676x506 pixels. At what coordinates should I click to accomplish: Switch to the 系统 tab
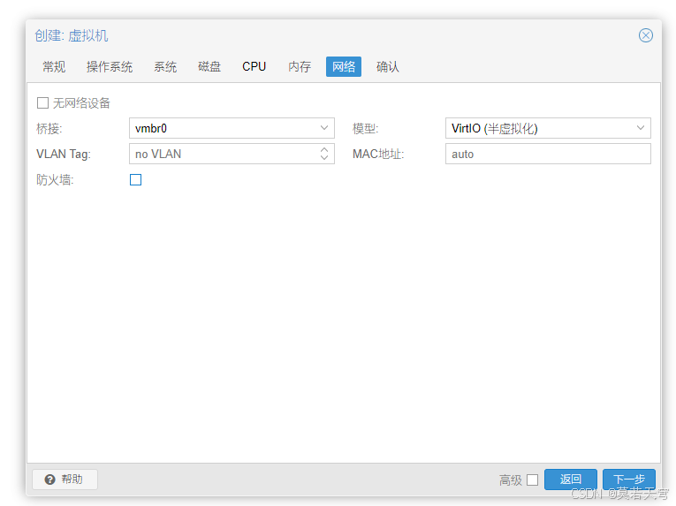coord(165,67)
